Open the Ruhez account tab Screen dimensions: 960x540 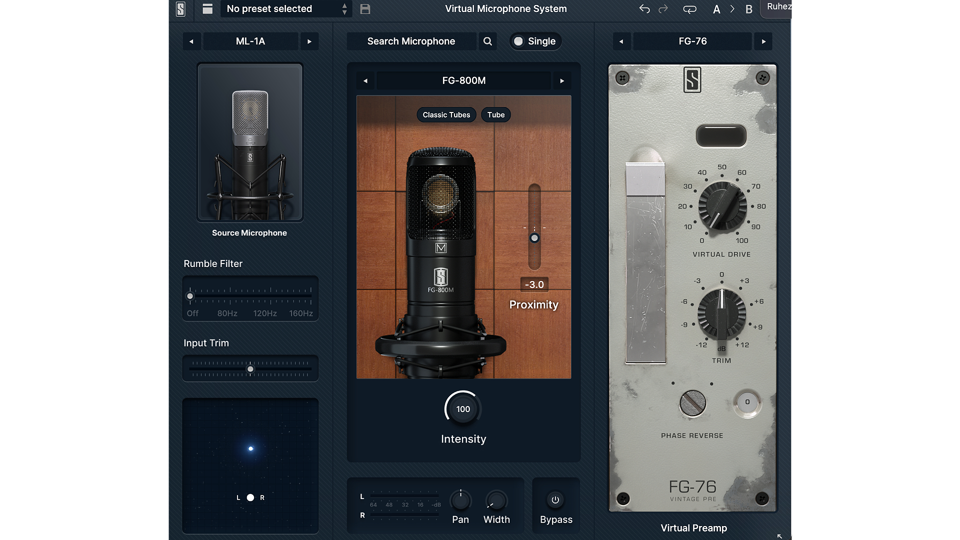point(776,8)
